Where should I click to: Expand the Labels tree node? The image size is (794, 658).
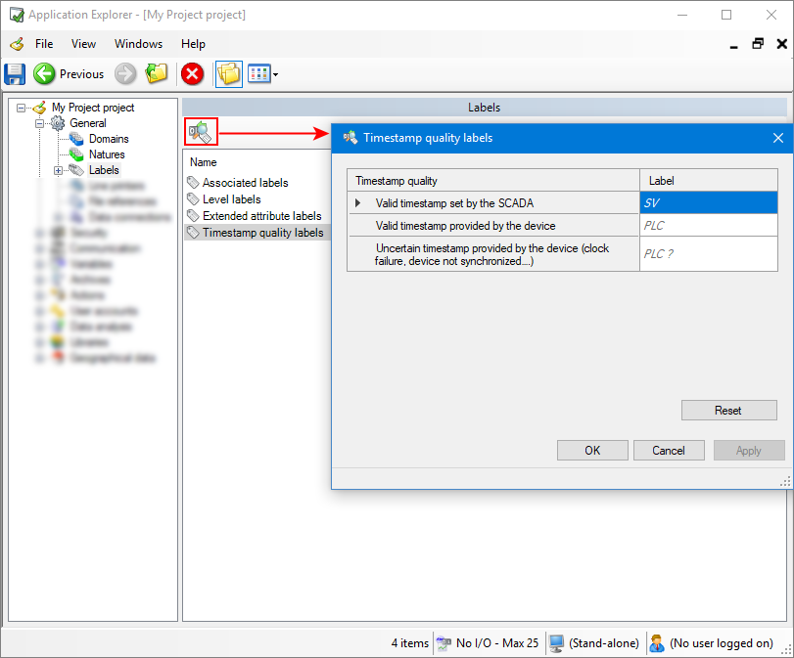coord(59,170)
